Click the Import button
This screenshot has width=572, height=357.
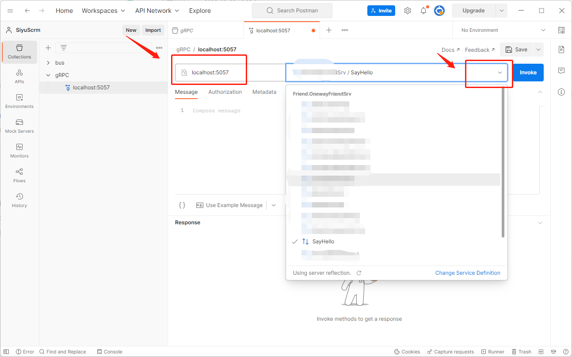(153, 30)
